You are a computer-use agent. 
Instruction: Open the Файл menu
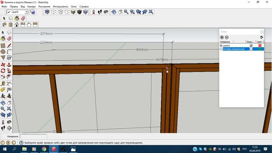[4, 7]
